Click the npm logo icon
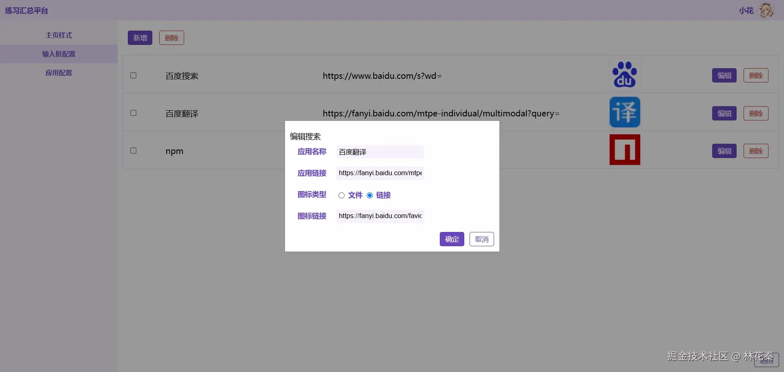The image size is (784, 372). [x=625, y=150]
